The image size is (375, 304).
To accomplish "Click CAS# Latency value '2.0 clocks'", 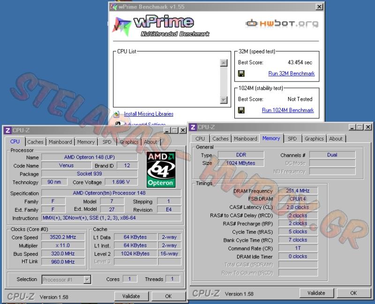I will pos(298,207).
